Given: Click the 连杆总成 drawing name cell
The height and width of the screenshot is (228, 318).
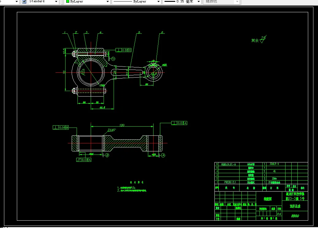Looking at the screenshot, I should (295, 206).
